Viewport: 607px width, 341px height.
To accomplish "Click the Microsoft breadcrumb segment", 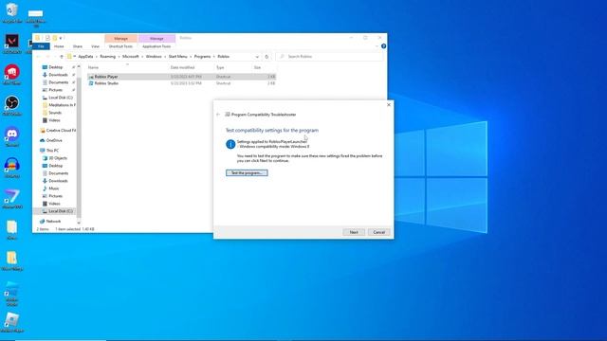I will coord(131,57).
